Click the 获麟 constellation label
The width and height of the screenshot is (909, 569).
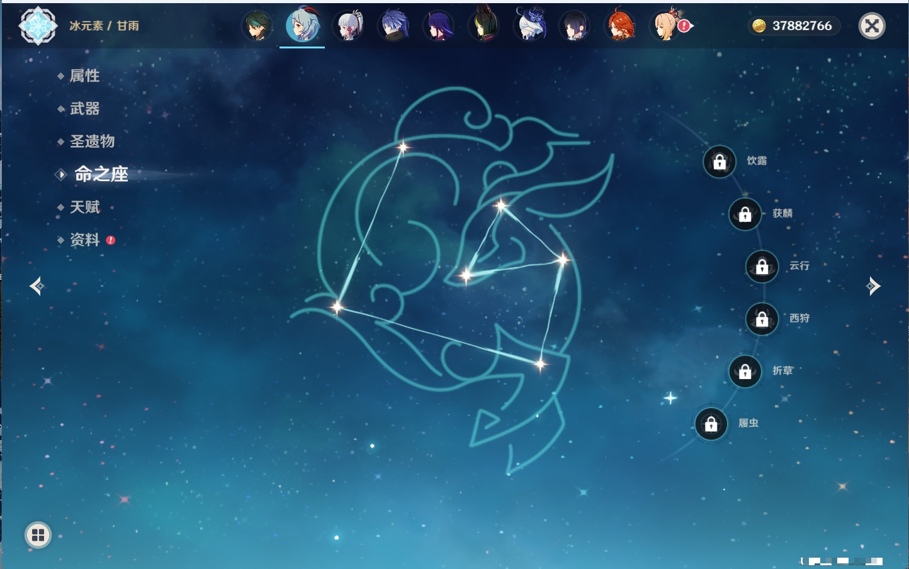(x=782, y=213)
